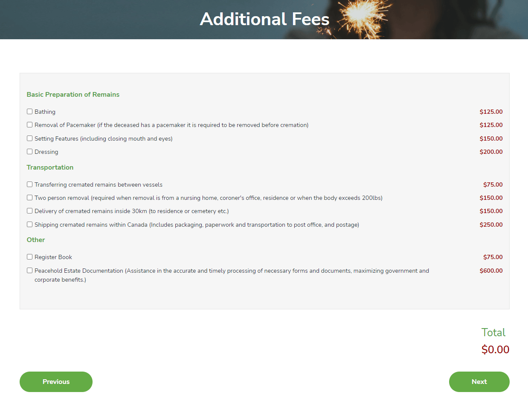Screen dimensions: 528x398
Task: Click the Bathing label text
Action: (45, 112)
